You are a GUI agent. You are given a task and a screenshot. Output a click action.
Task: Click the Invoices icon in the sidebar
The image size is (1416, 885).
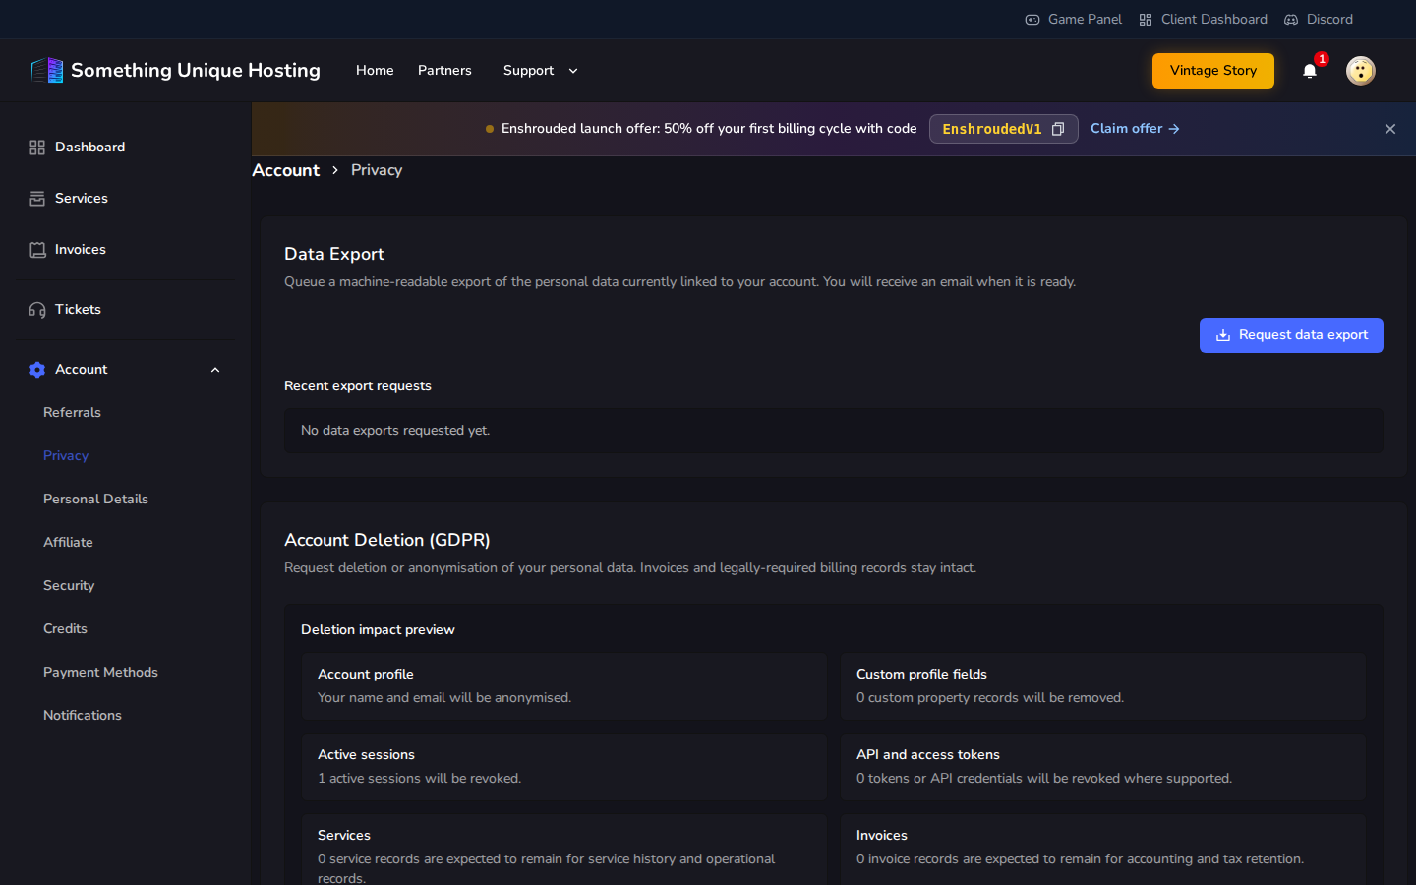[x=37, y=250]
